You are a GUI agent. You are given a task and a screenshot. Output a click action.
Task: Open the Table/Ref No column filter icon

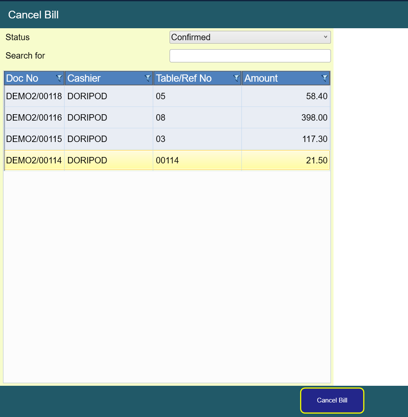[236, 78]
